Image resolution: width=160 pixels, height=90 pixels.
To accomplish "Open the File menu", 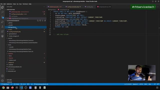I will coord(1,4).
